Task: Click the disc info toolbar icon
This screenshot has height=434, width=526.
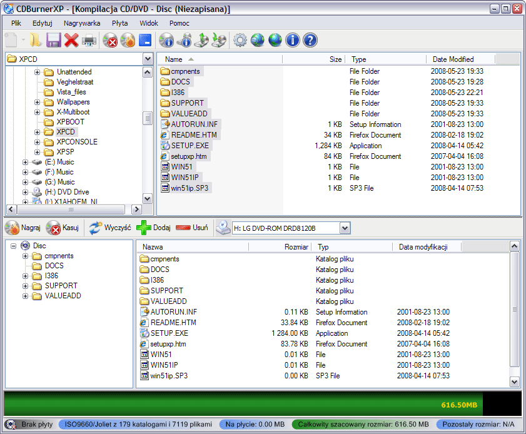Action: coord(167,40)
